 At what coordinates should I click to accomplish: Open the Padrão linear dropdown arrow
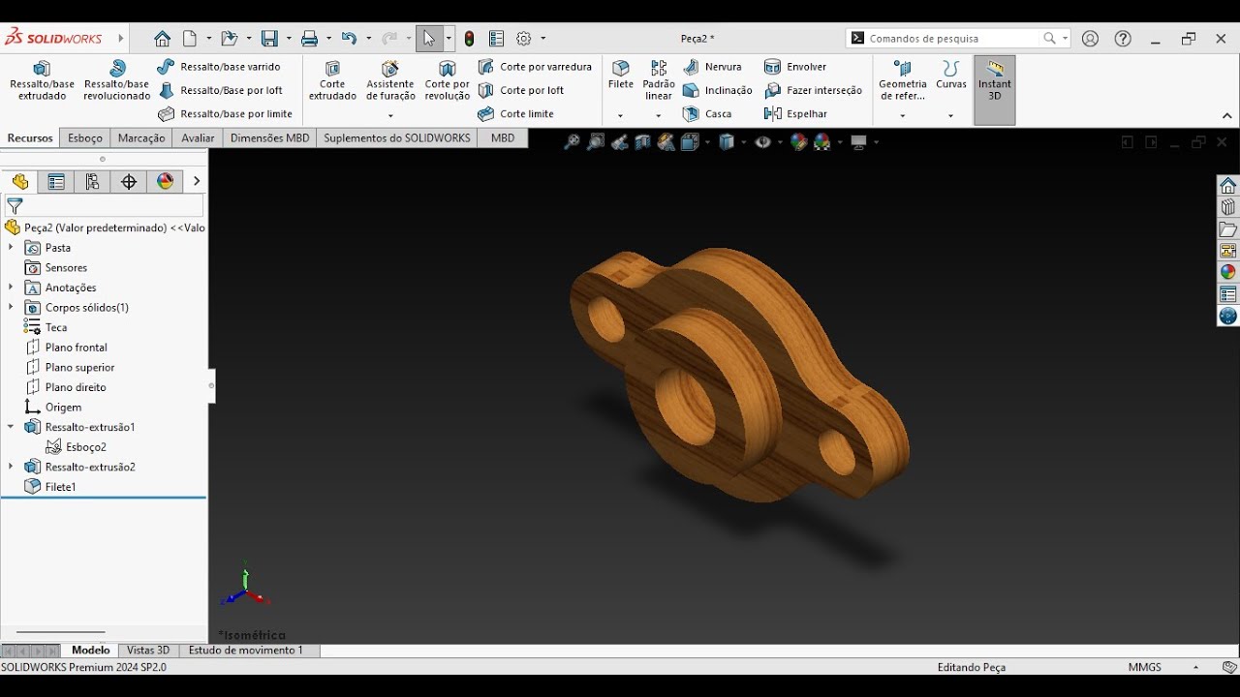(x=659, y=116)
